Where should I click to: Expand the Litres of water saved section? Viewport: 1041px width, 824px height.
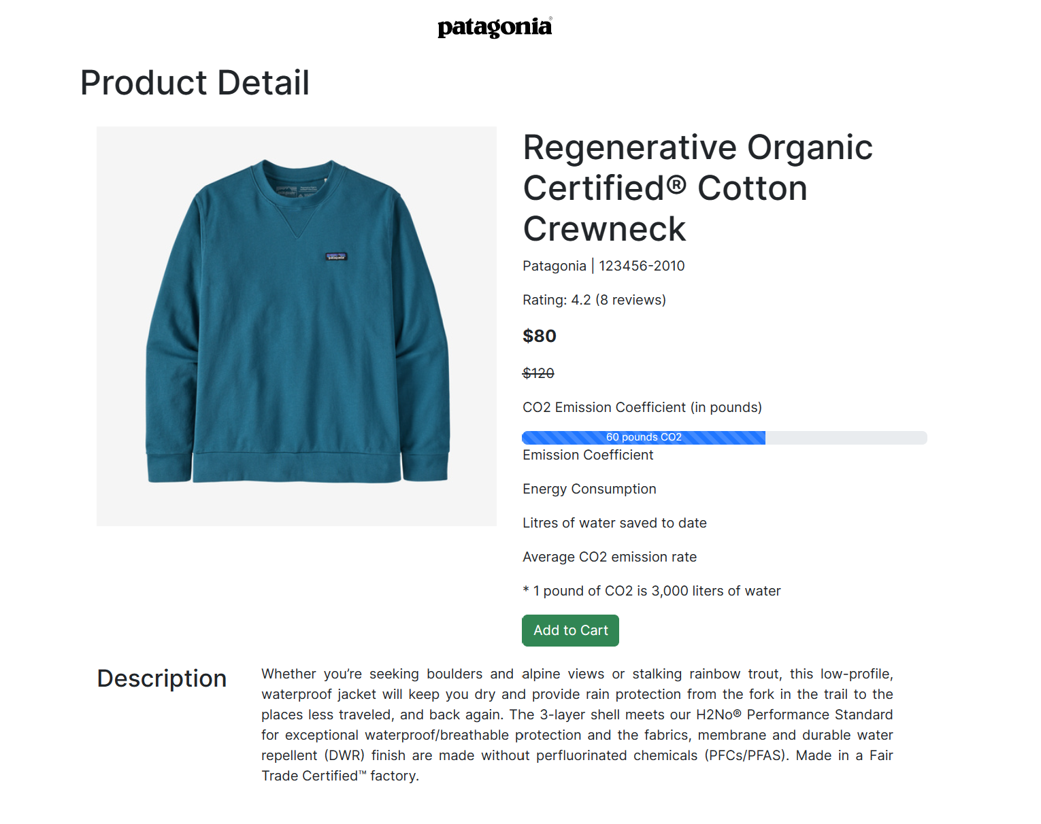614,523
